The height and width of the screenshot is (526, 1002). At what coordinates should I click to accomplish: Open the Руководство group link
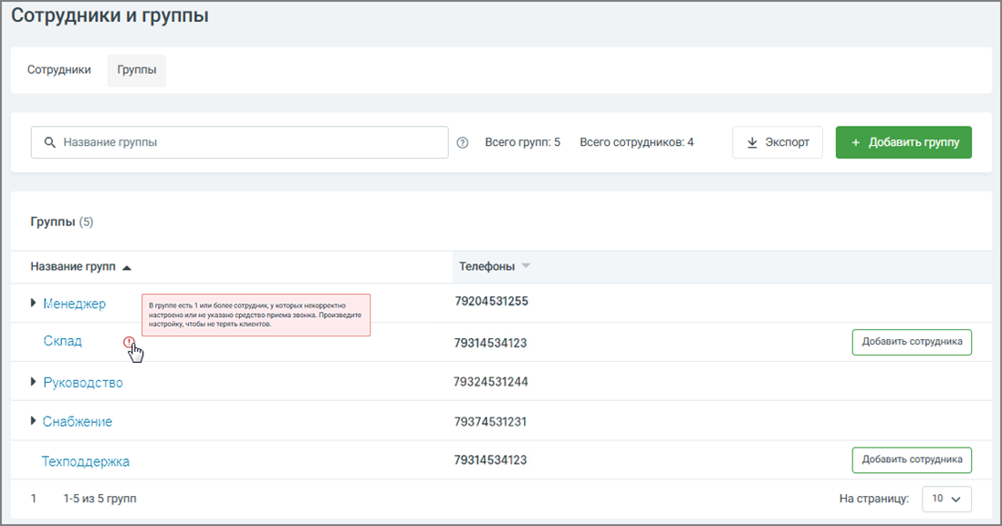pos(83,383)
